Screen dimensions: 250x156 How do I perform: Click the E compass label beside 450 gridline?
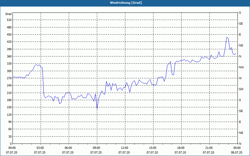tap(240, 35)
